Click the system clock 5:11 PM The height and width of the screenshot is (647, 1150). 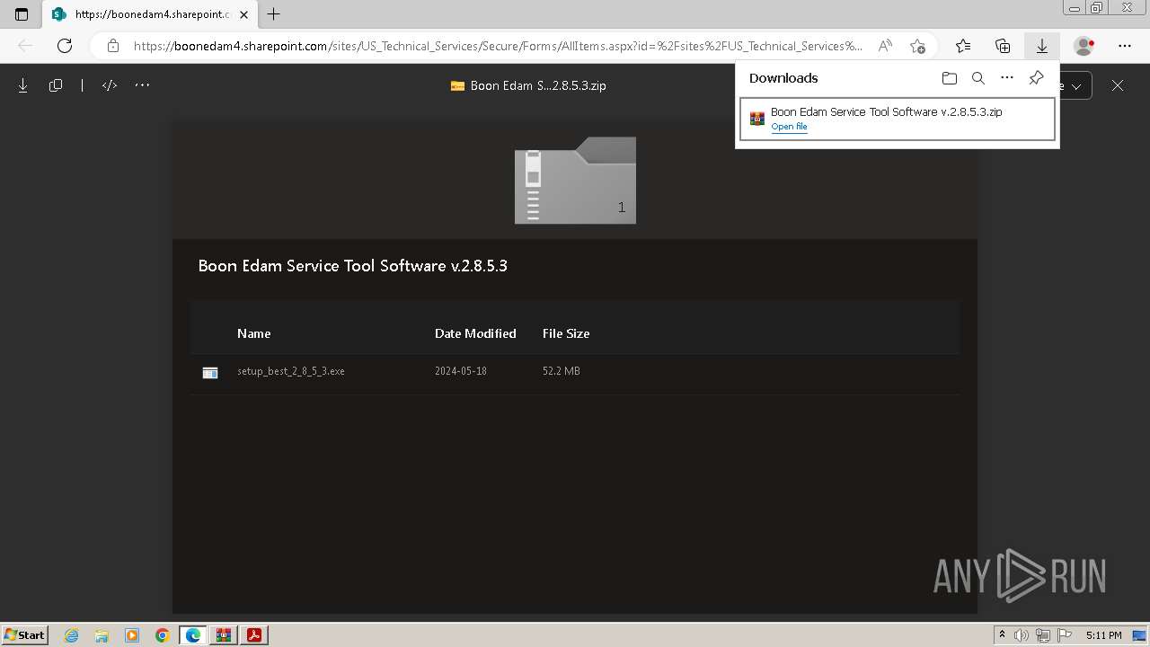point(1103,635)
